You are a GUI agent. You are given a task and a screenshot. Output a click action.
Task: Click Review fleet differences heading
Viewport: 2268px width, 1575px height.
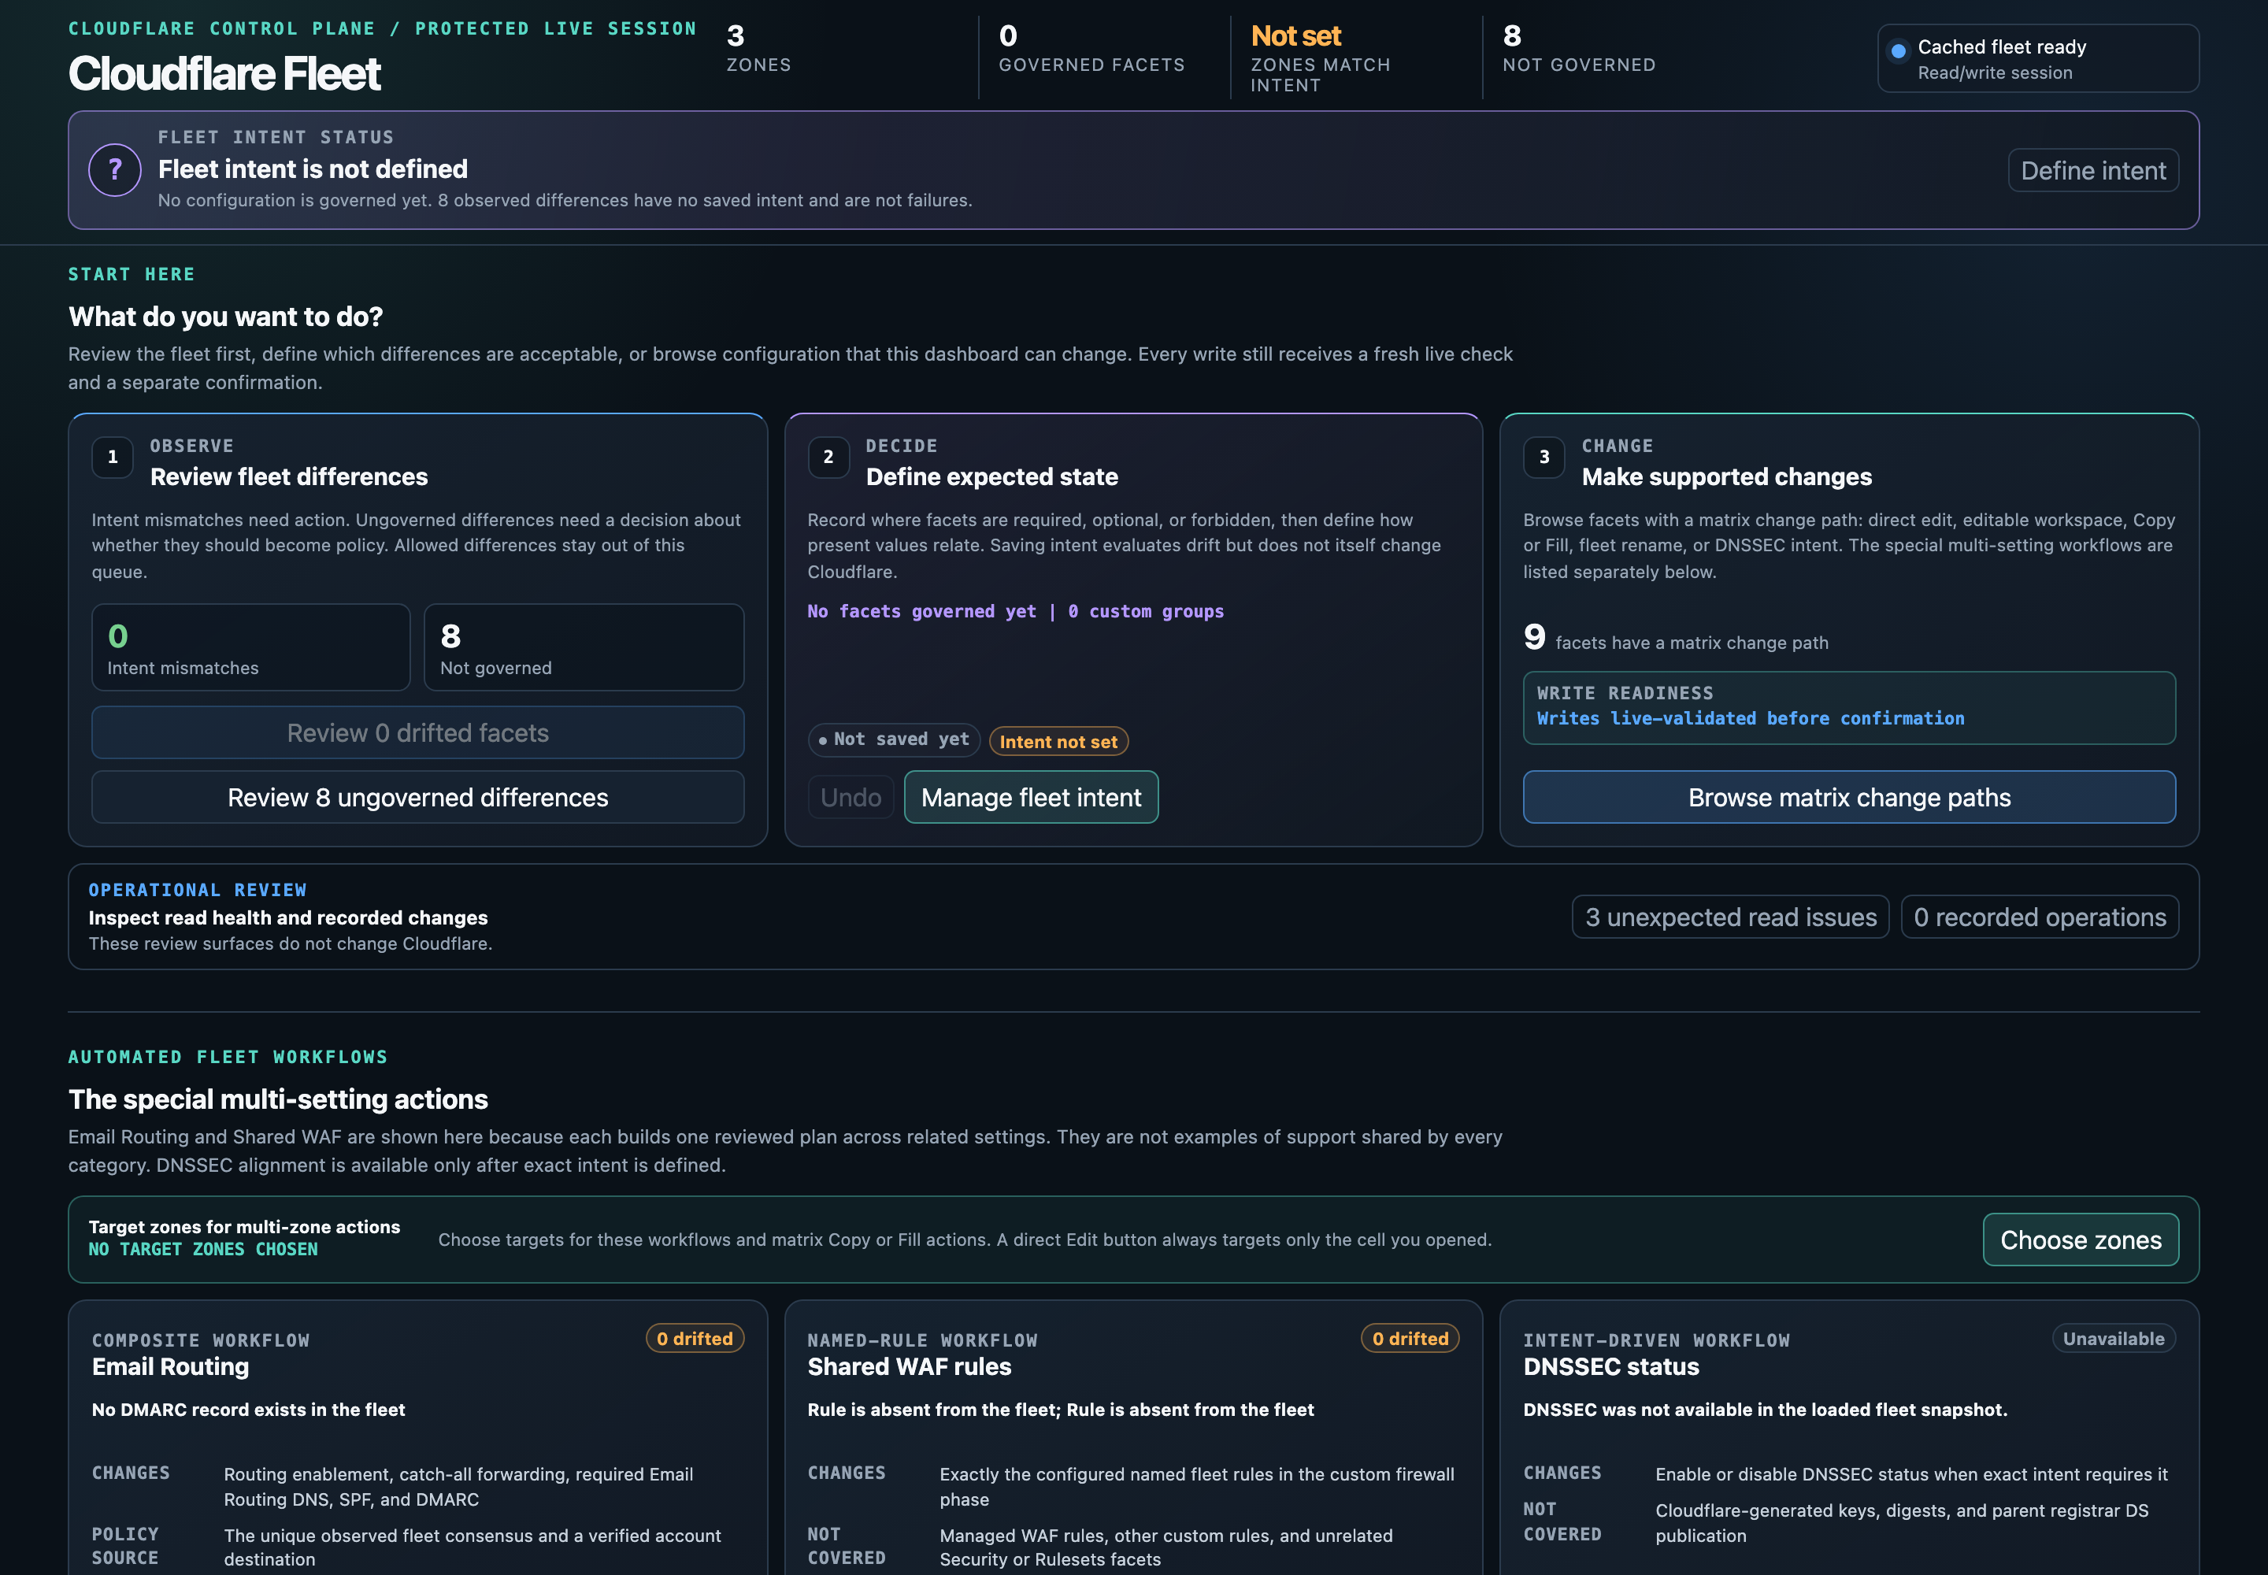click(289, 476)
